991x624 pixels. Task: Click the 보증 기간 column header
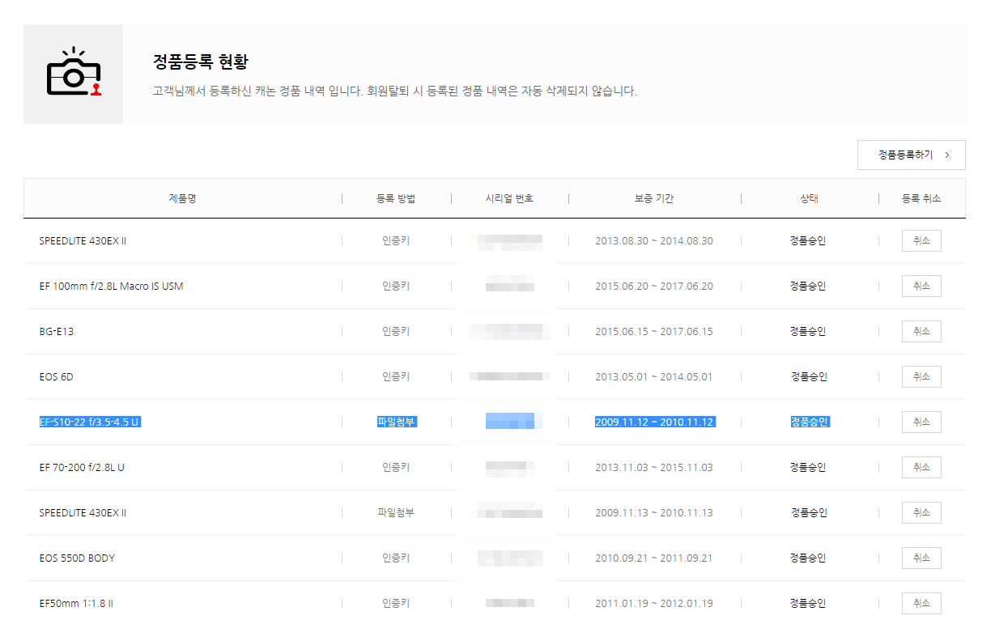(x=654, y=198)
